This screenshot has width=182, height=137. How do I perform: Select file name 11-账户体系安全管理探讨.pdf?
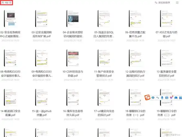pos(104,73)
